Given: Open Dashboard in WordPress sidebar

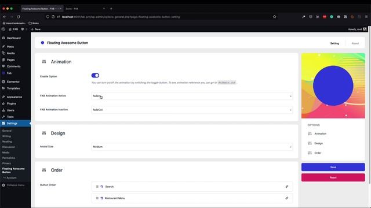Looking at the screenshot, I should (x=13, y=38).
